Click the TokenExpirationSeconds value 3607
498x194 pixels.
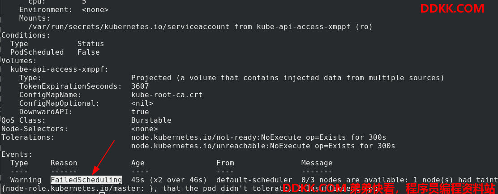(x=140, y=86)
